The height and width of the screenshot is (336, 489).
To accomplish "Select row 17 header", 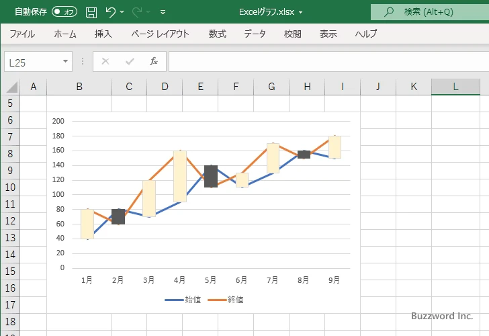I will point(10,305).
